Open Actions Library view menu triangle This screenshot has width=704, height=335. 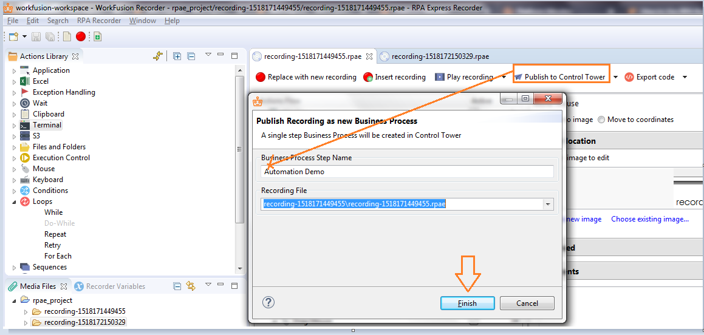[208, 55]
